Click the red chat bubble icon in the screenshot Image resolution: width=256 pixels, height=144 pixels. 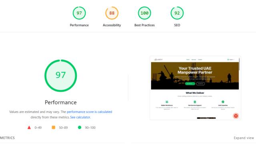click(236, 116)
